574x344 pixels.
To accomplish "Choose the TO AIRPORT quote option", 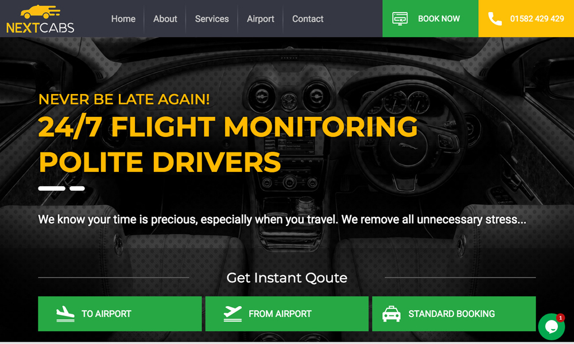I will 120,314.
